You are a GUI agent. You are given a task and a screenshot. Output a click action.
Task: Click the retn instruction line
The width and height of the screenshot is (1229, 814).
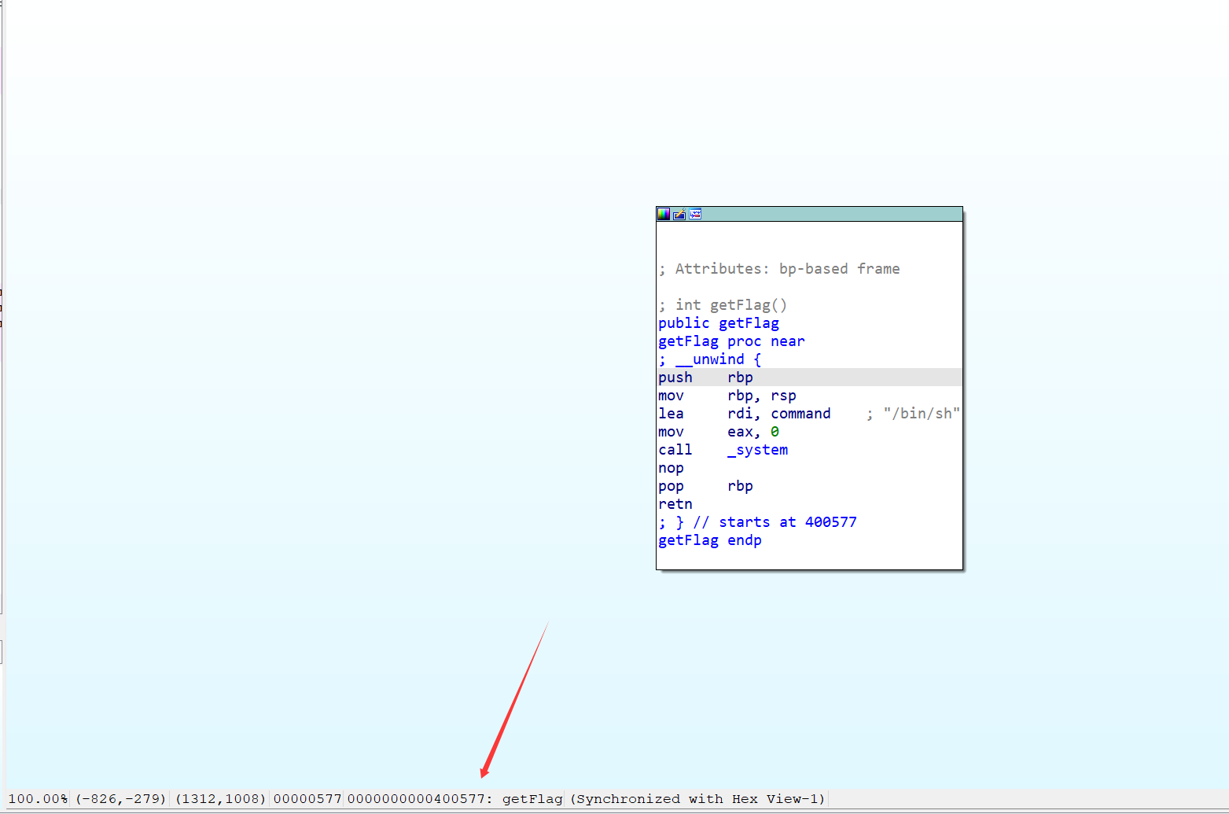click(x=675, y=503)
